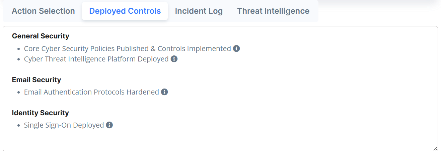This screenshot has width=441, height=153.
Task: Select the Deployed Controls tab
Action: [x=125, y=11]
